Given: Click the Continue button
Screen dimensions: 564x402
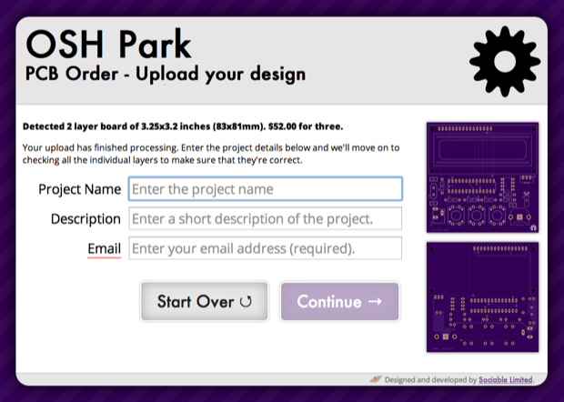Looking at the screenshot, I should 340,301.
